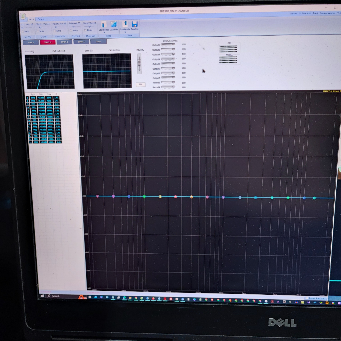Click the LoadMode download arrow icon
Image resolution: width=341 pixels, height=341 pixels.
[x=104, y=25]
